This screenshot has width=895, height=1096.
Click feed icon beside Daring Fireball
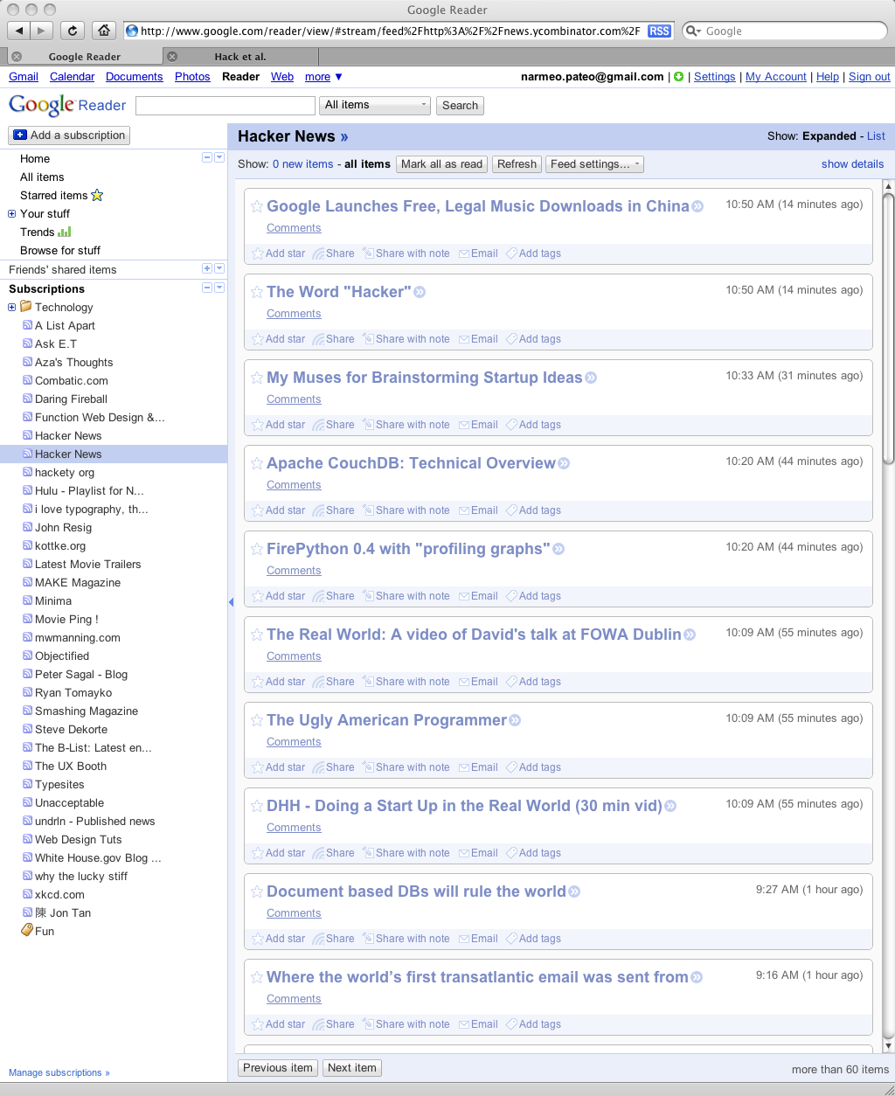pyautogui.click(x=27, y=399)
